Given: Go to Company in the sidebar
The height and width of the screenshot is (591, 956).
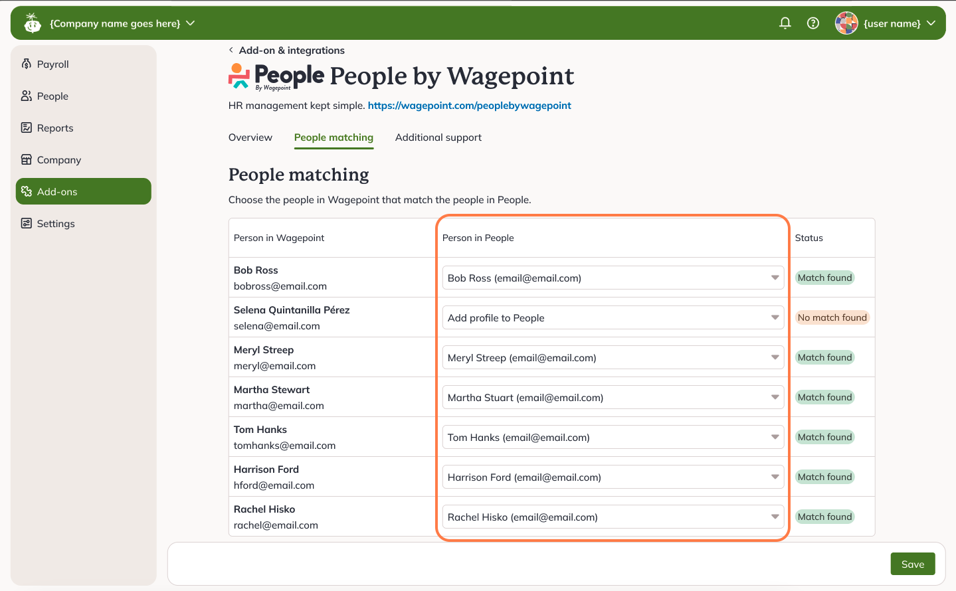Looking at the screenshot, I should 84,159.
